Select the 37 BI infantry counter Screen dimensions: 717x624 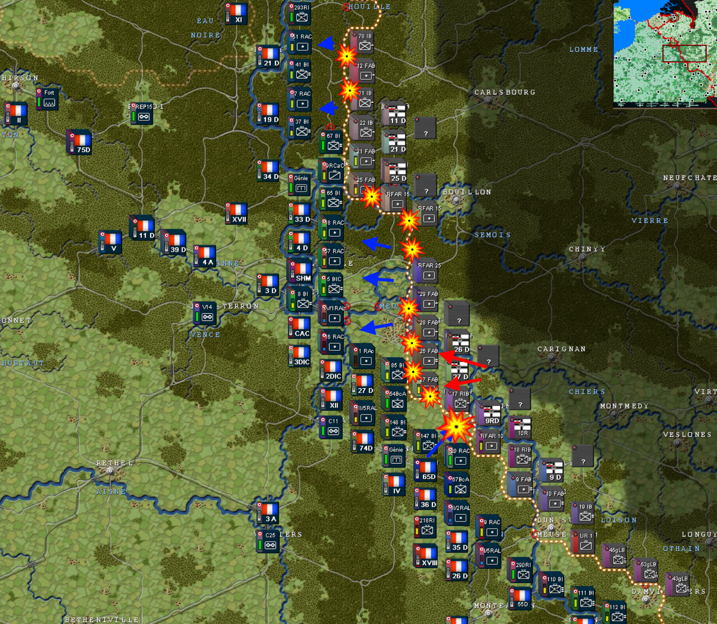coord(300,128)
